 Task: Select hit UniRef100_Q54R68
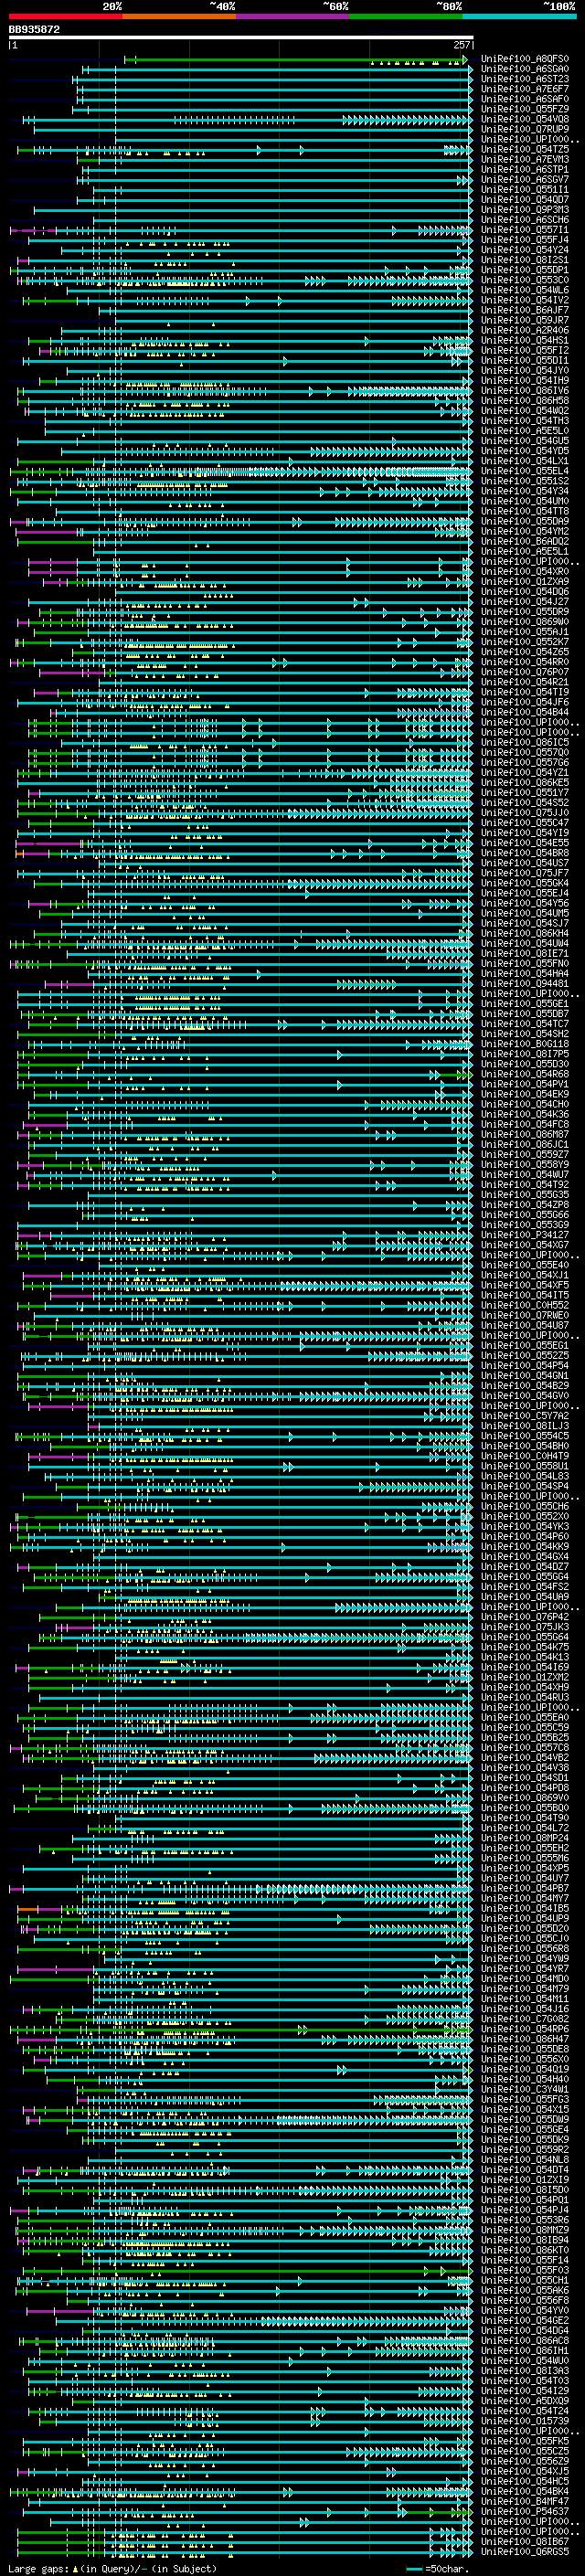525,1073
